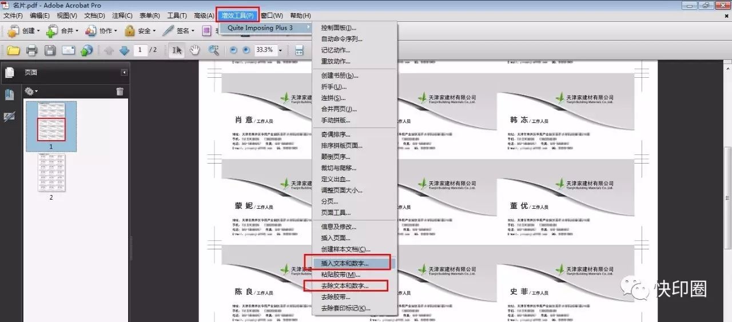Open the File (文件) menu
The image size is (732, 322).
pyautogui.click(x=13, y=15)
